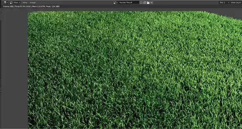Browse linked images with the image dropdown icon
The height and width of the screenshot is (129, 242).
pos(115,2)
